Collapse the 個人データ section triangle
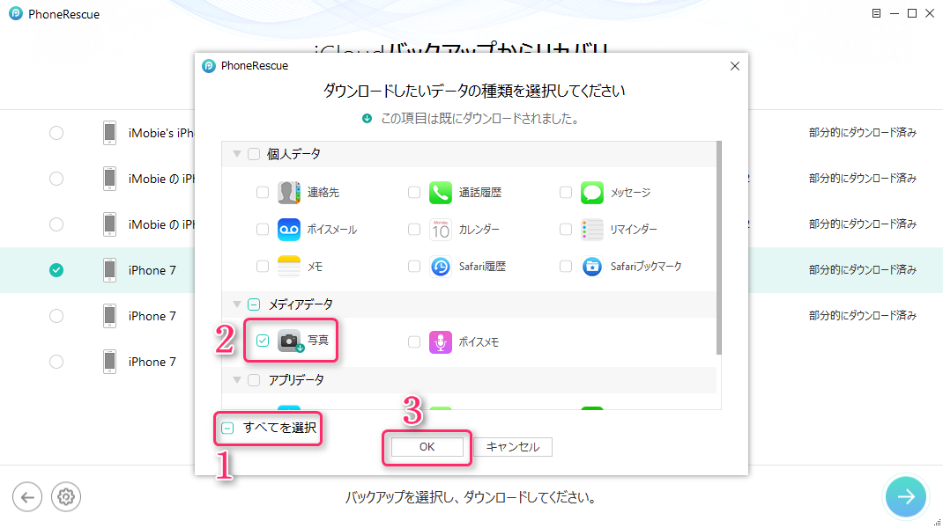 point(237,154)
